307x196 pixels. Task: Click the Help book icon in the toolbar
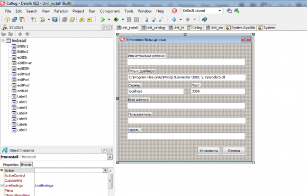click(205, 20)
